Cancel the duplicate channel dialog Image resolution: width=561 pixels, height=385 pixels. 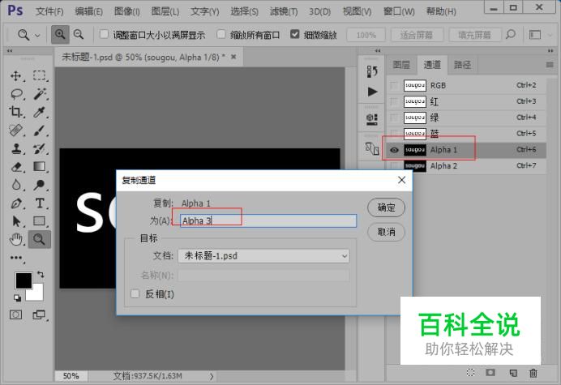387,232
